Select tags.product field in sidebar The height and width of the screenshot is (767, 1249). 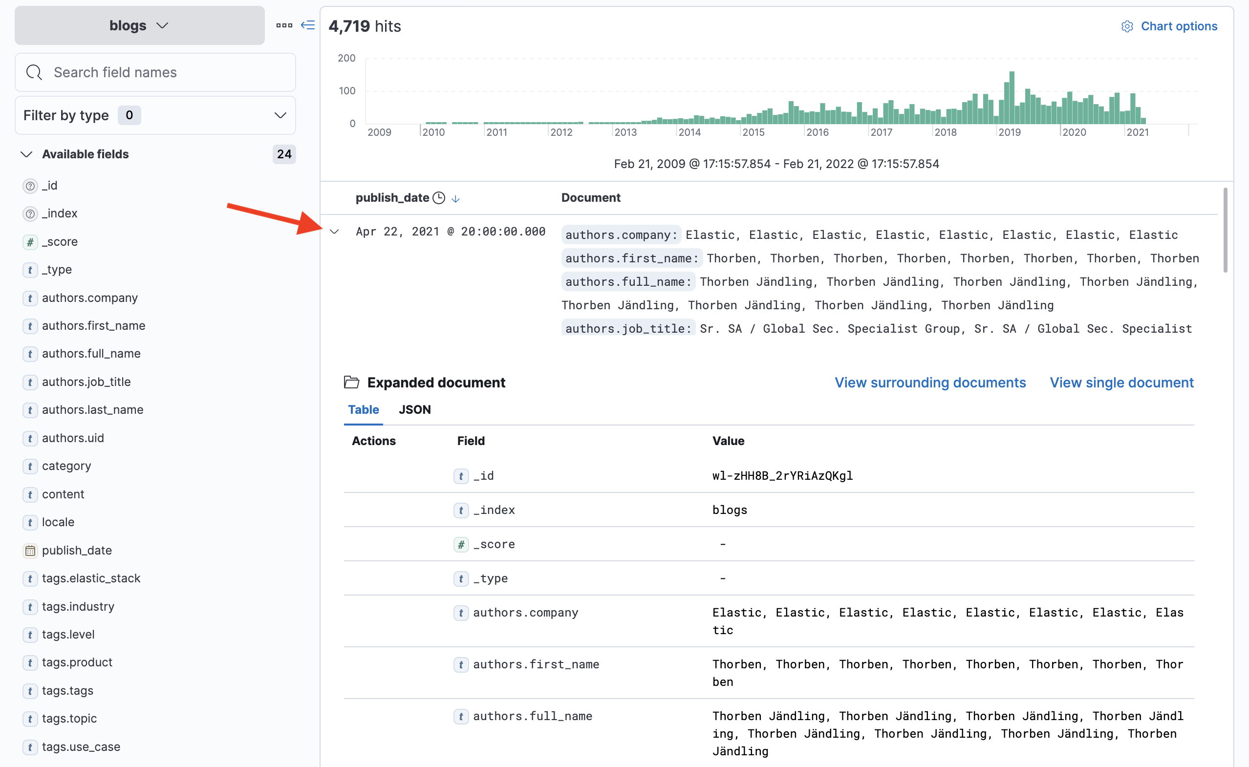click(77, 662)
